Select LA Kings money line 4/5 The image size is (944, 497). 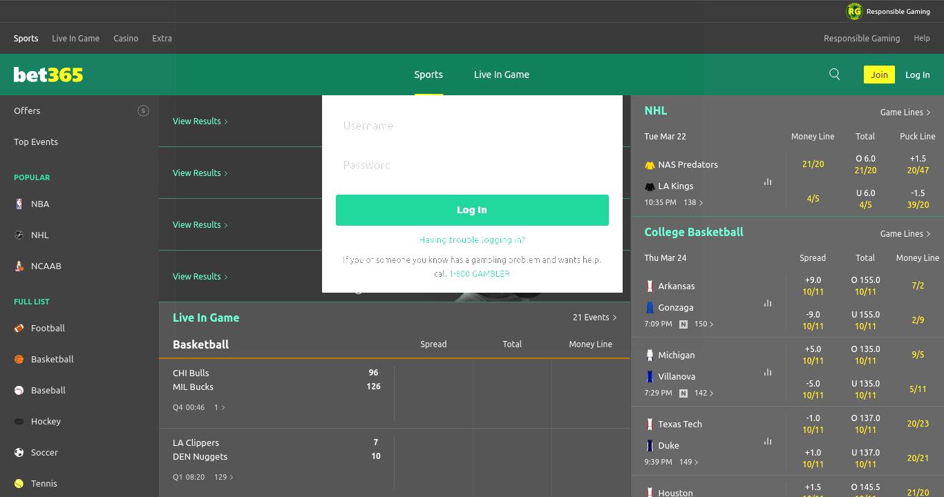click(x=813, y=198)
